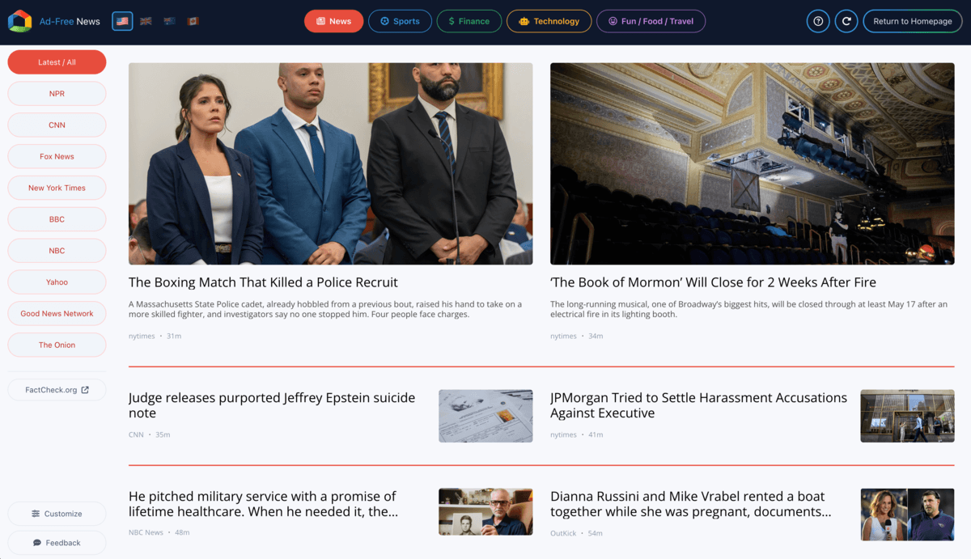Open the Broadway theater interior photo
This screenshot has height=559, width=971.
(752, 163)
